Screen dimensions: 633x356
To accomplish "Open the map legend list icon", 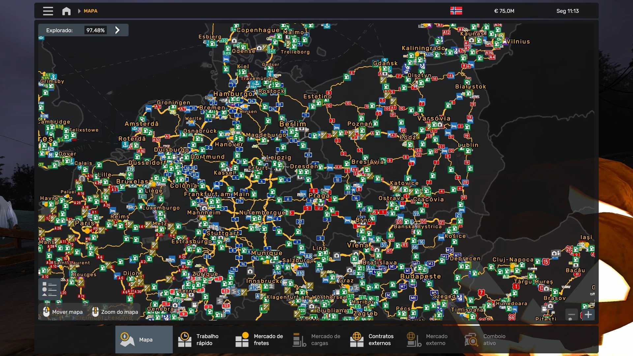I will (49, 289).
